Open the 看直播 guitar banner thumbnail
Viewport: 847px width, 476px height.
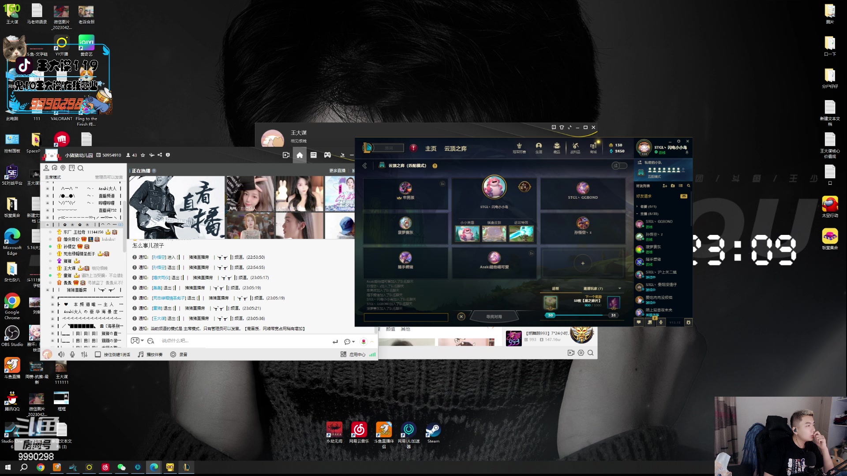tap(177, 208)
